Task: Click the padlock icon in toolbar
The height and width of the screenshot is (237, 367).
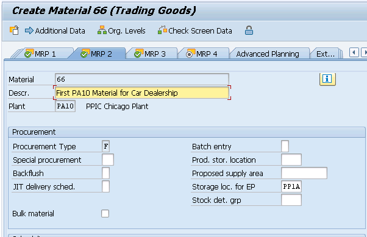Action: click(249, 30)
